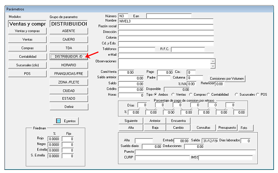
Task: Click the Razón social field
Action: (166, 27)
